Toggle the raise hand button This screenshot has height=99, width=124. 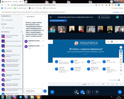[97, 92]
